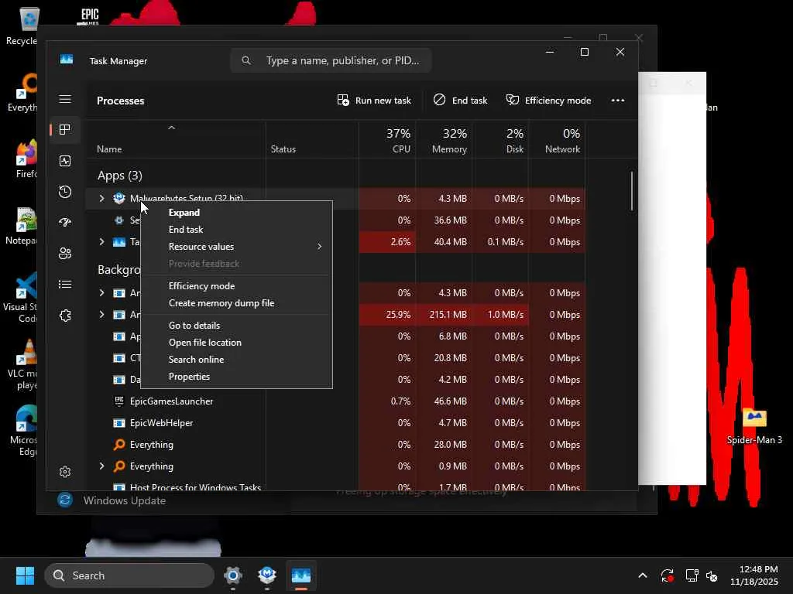
Task: Click the EpicGamesLauncher process icon
Action: (118, 401)
